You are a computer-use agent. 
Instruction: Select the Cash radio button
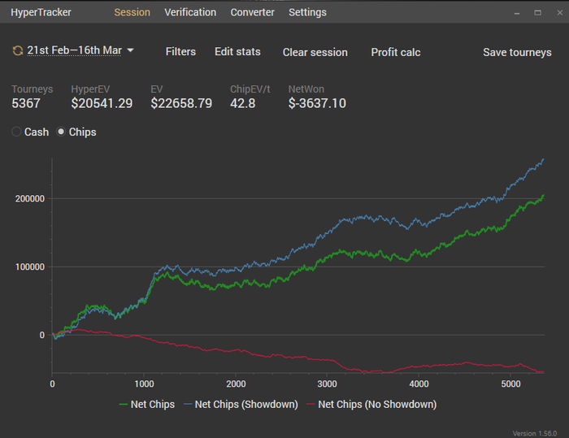tap(17, 132)
